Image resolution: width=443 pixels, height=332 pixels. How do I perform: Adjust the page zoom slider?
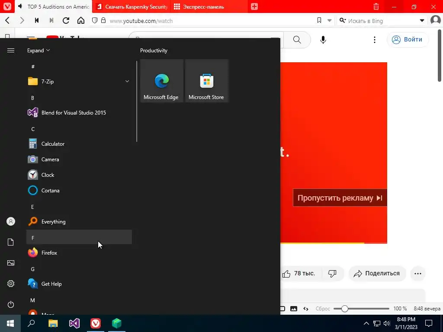361,309
